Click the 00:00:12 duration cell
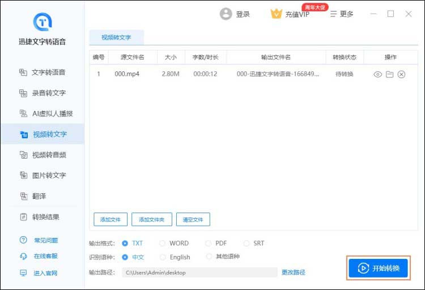The height and width of the screenshot is (290, 425). click(205, 74)
